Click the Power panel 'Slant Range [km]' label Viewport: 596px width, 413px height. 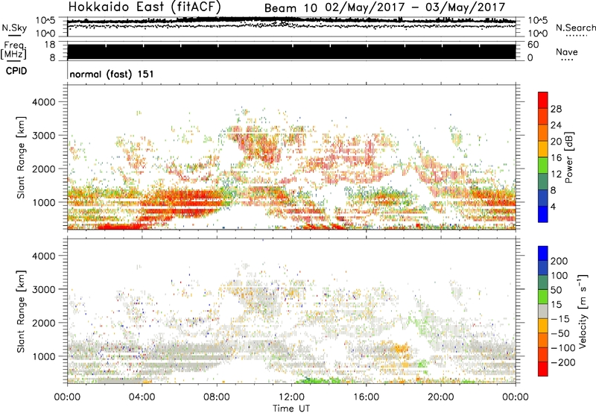[21, 157]
